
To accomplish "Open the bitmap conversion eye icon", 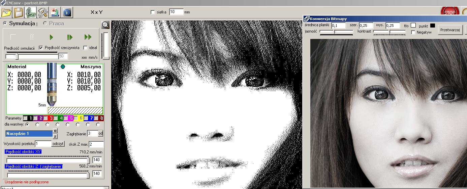I will (55, 12).
